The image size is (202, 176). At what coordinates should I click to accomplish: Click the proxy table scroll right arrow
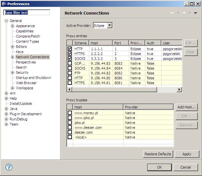click(179, 89)
